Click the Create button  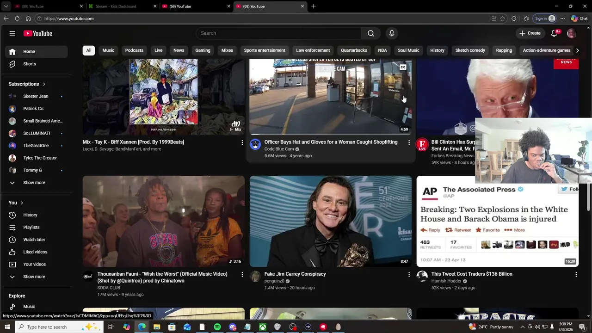click(x=530, y=33)
